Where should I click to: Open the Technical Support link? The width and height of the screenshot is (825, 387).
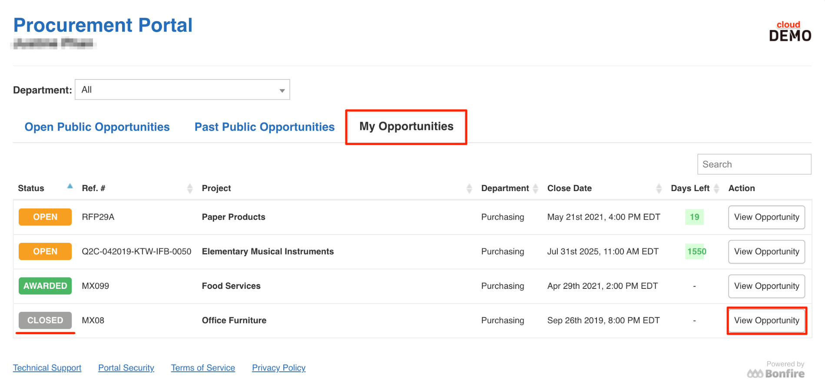pos(47,368)
